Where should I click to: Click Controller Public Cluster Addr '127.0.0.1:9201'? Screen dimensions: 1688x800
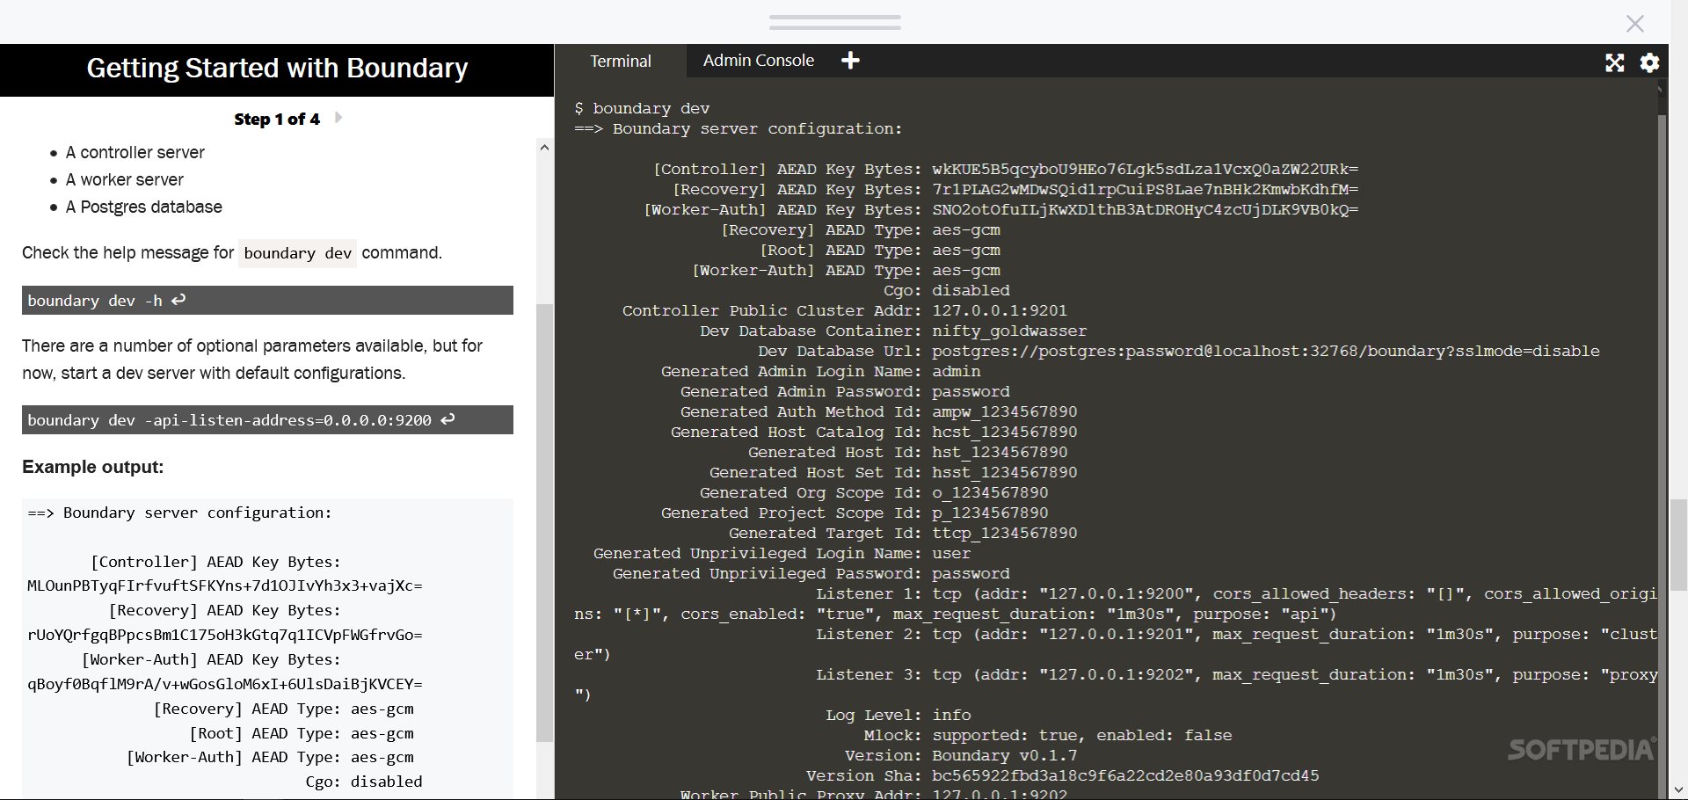tap(1000, 310)
